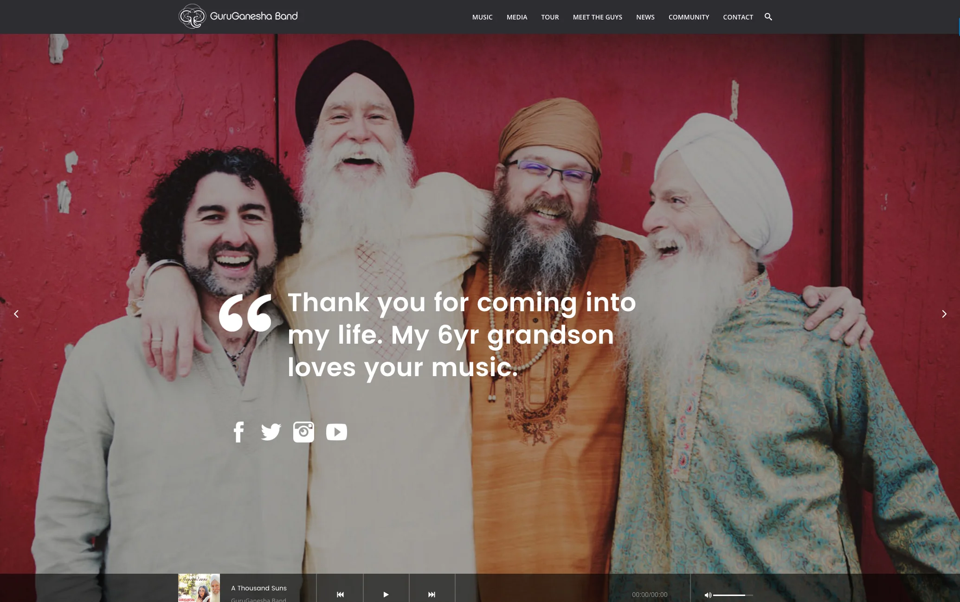
Task: Open the Facebook social icon
Action: [x=238, y=432]
